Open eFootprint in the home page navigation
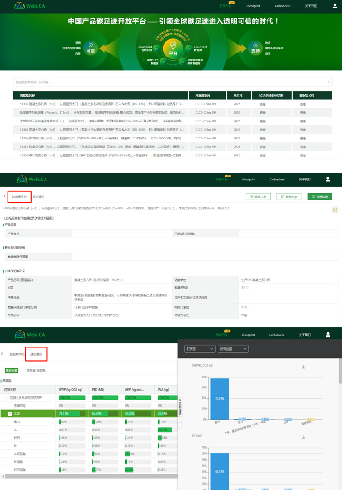The image size is (342, 490). (253, 6)
